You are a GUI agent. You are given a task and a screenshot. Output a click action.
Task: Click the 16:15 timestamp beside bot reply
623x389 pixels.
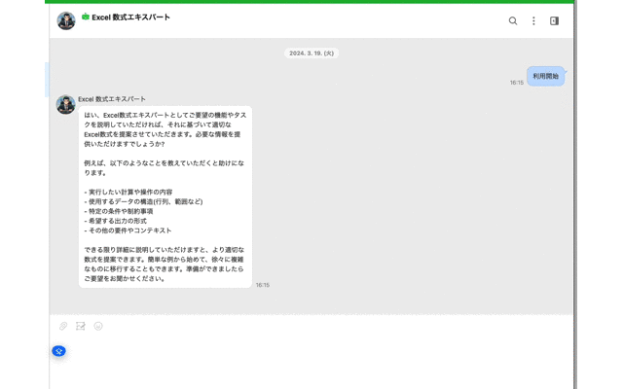(x=263, y=285)
